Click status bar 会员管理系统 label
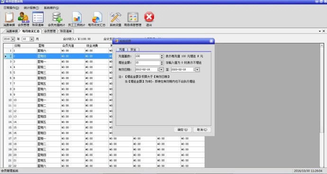This screenshot has height=174, width=327. (9, 171)
